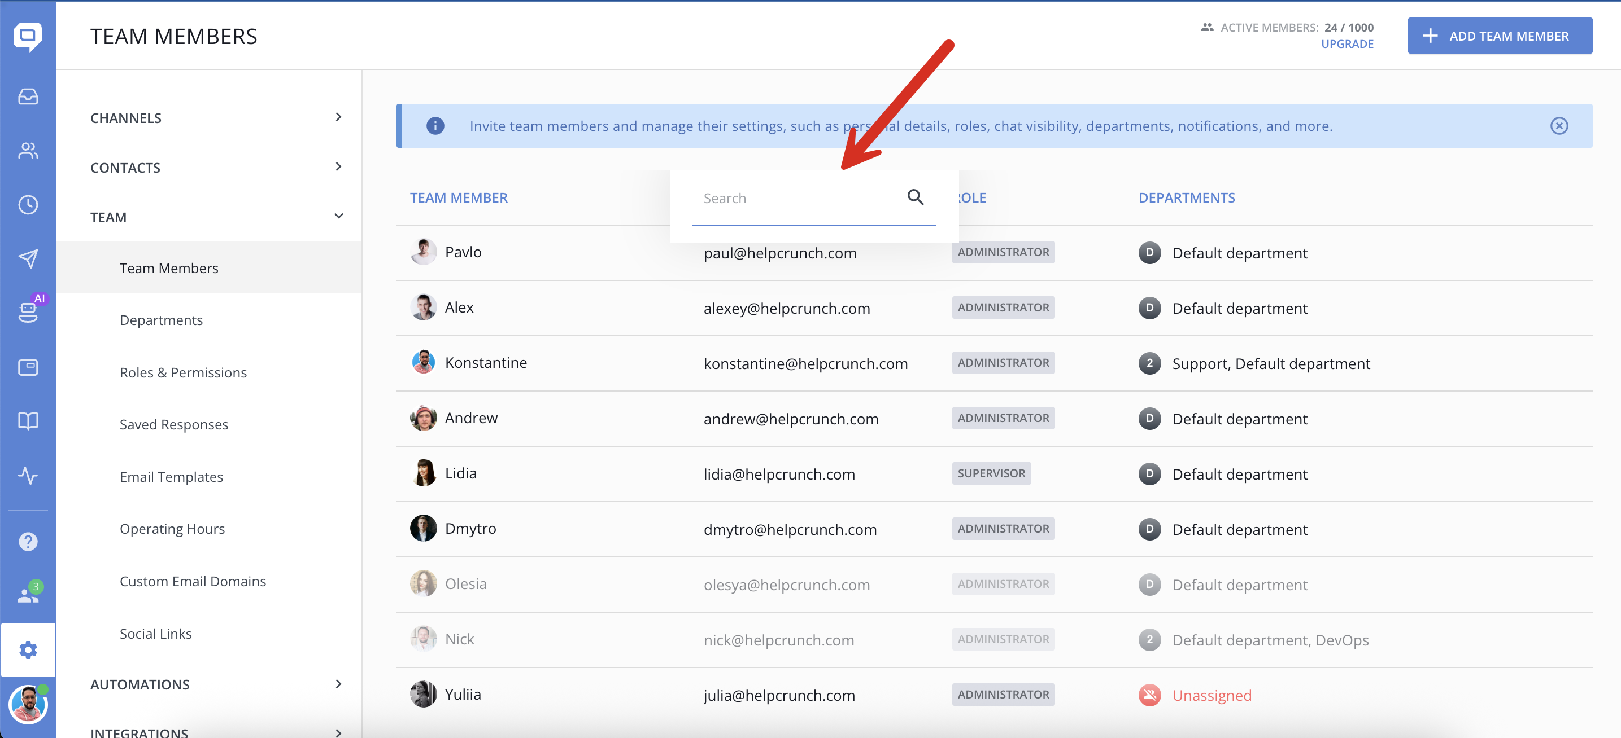The image size is (1621, 738).
Task: Open the Departments menu item
Action: [x=161, y=320]
